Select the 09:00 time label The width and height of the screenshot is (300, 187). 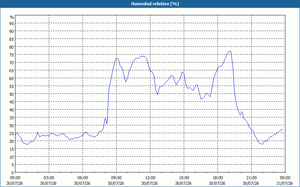tap(116, 178)
